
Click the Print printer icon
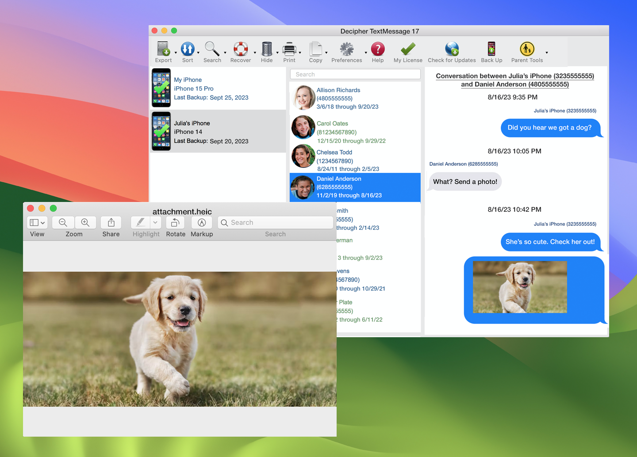pyautogui.click(x=289, y=49)
